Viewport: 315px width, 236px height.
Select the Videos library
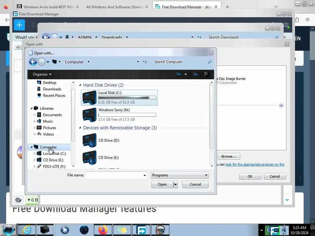click(48, 134)
